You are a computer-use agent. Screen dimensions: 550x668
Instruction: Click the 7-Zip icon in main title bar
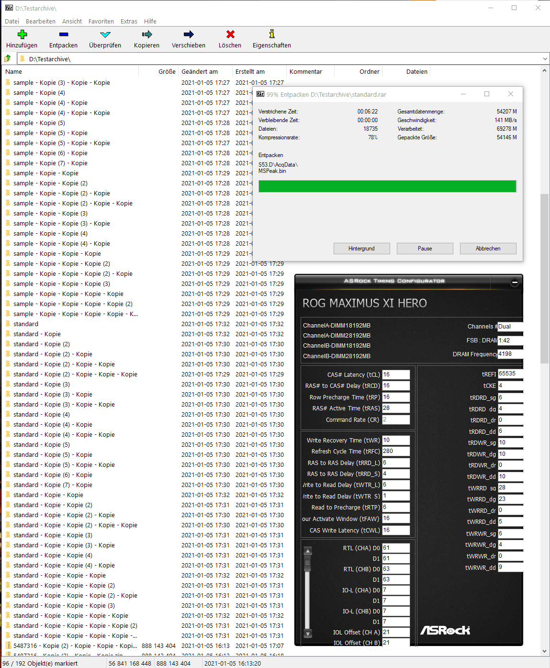click(9, 8)
